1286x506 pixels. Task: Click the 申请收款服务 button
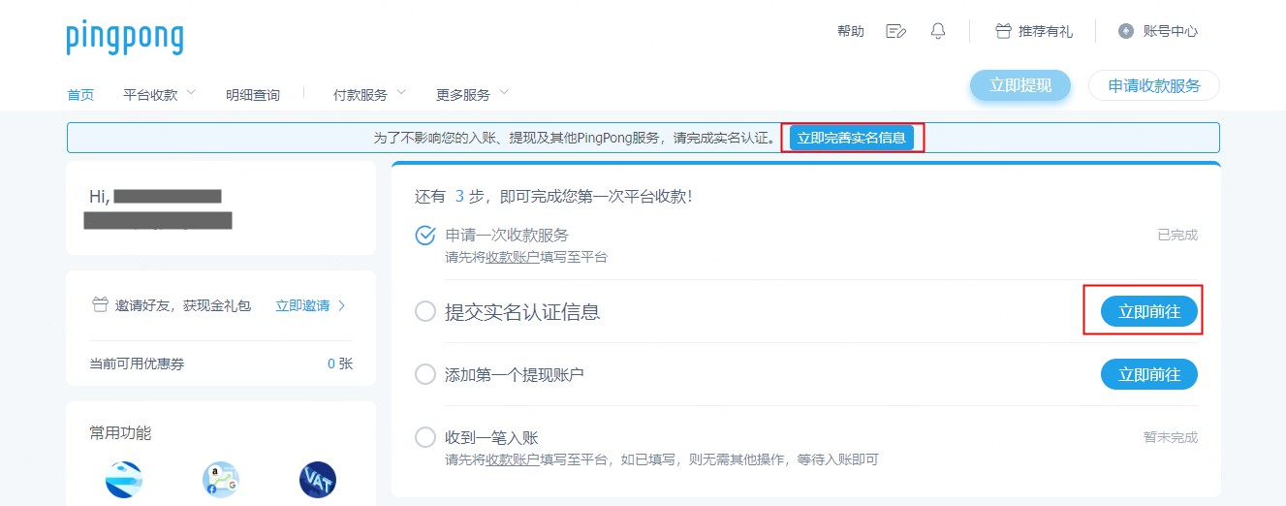tap(1153, 85)
